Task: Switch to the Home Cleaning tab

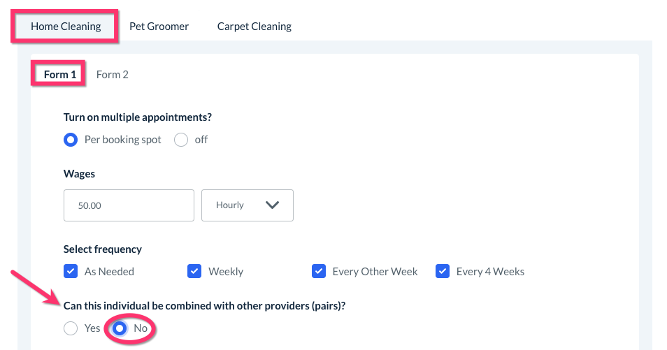Action: (66, 27)
